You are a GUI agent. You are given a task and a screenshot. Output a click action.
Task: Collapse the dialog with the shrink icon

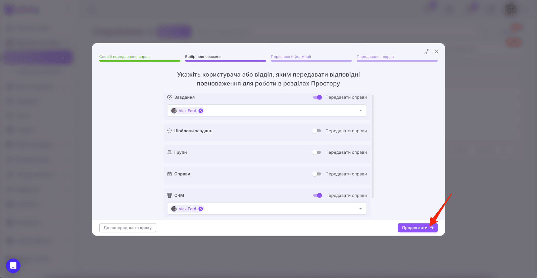427,52
